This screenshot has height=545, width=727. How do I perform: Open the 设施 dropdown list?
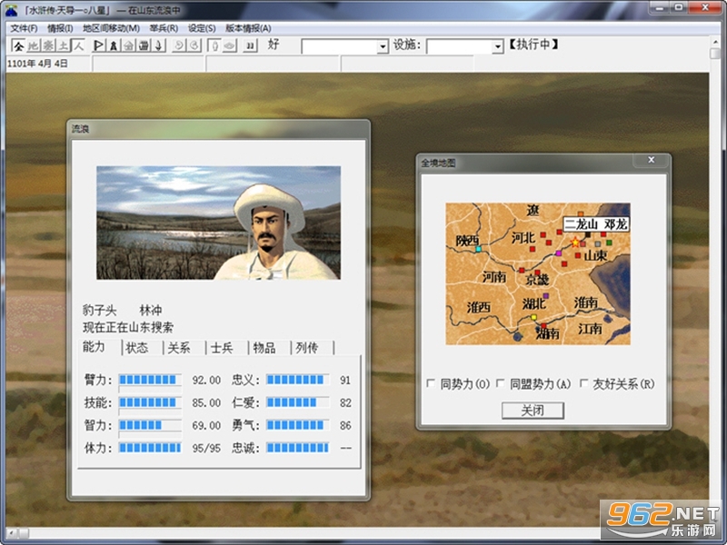497,46
